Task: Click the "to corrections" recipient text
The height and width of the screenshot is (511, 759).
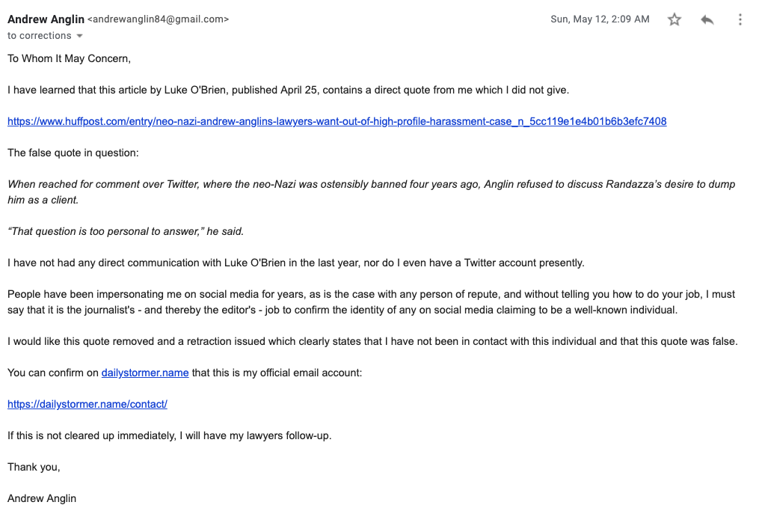Action: 40,36
